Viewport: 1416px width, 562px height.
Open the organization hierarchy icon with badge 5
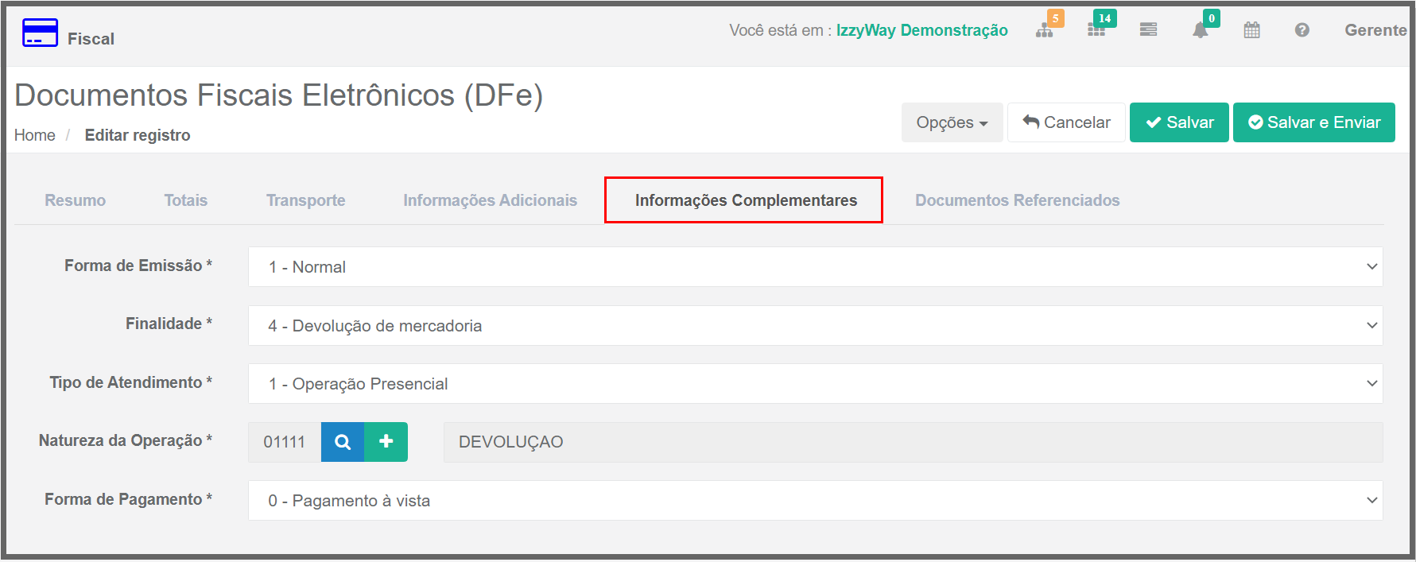coord(1045,30)
